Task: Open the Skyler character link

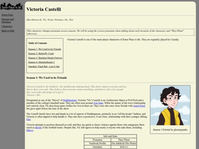Action: coord(38,128)
